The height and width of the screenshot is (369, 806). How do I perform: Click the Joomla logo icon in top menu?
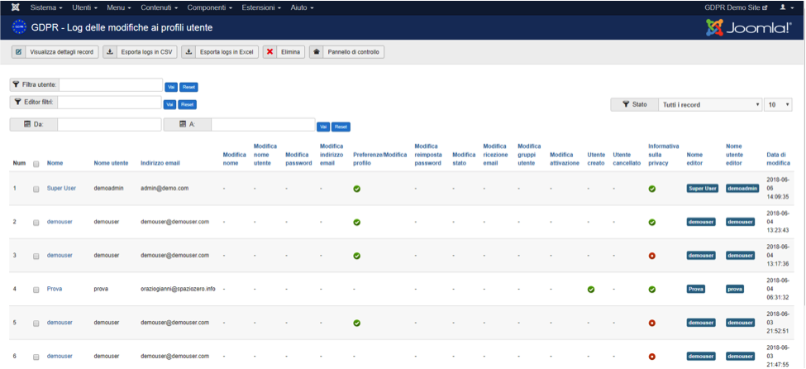(x=16, y=7)
